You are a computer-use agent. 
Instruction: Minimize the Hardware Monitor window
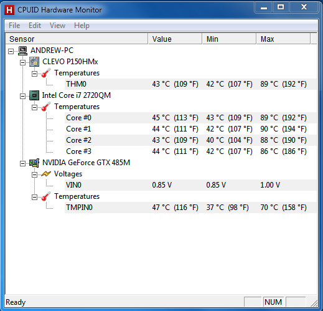point(264,7)
